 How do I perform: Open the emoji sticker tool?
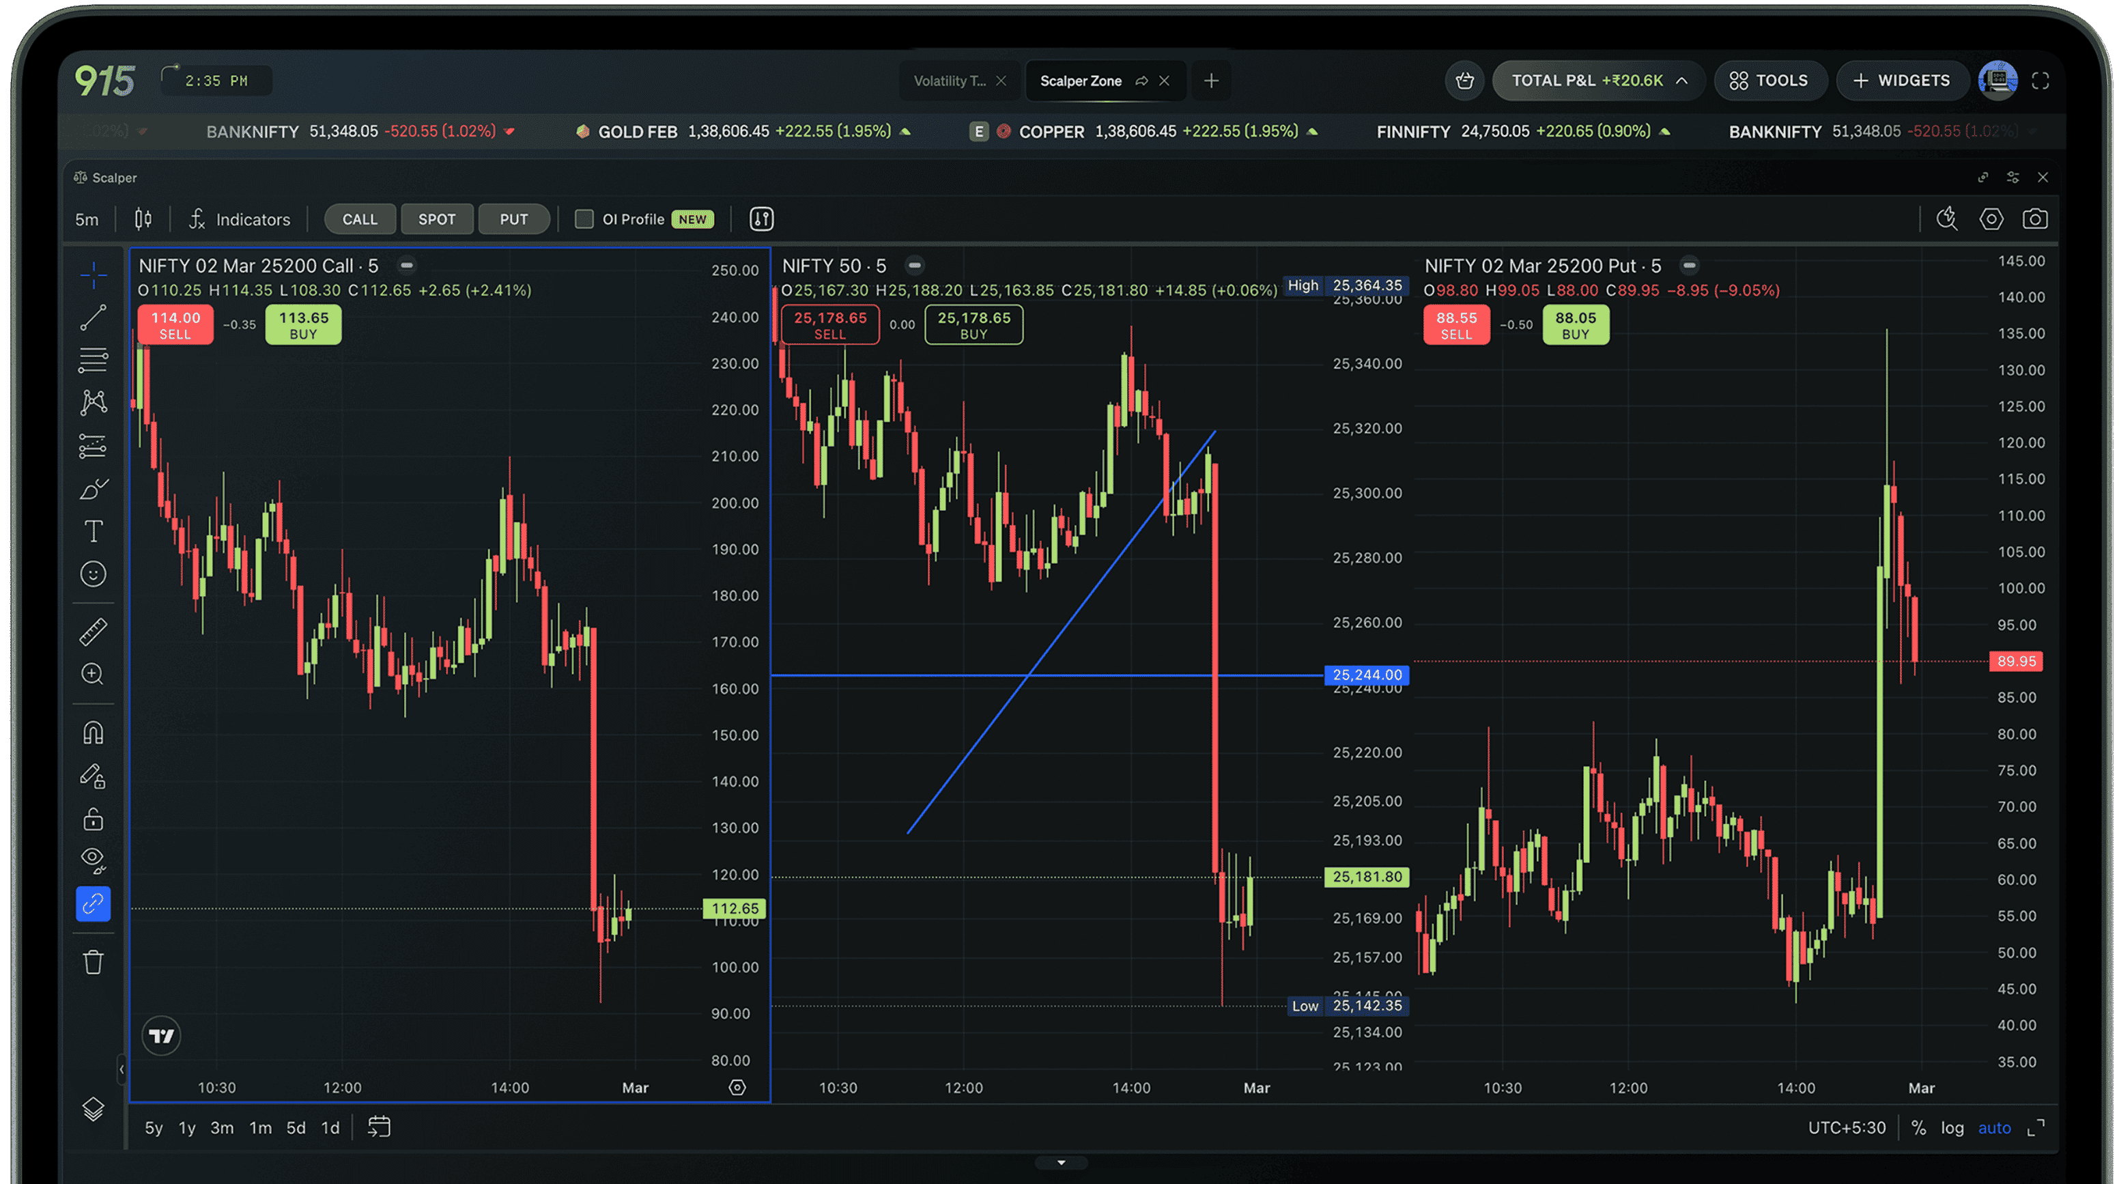click(x=93, y=574)
